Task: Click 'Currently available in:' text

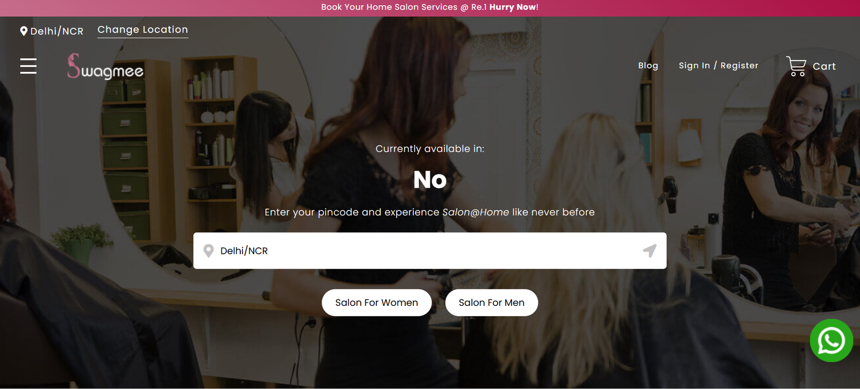Action: click(430, 149)
